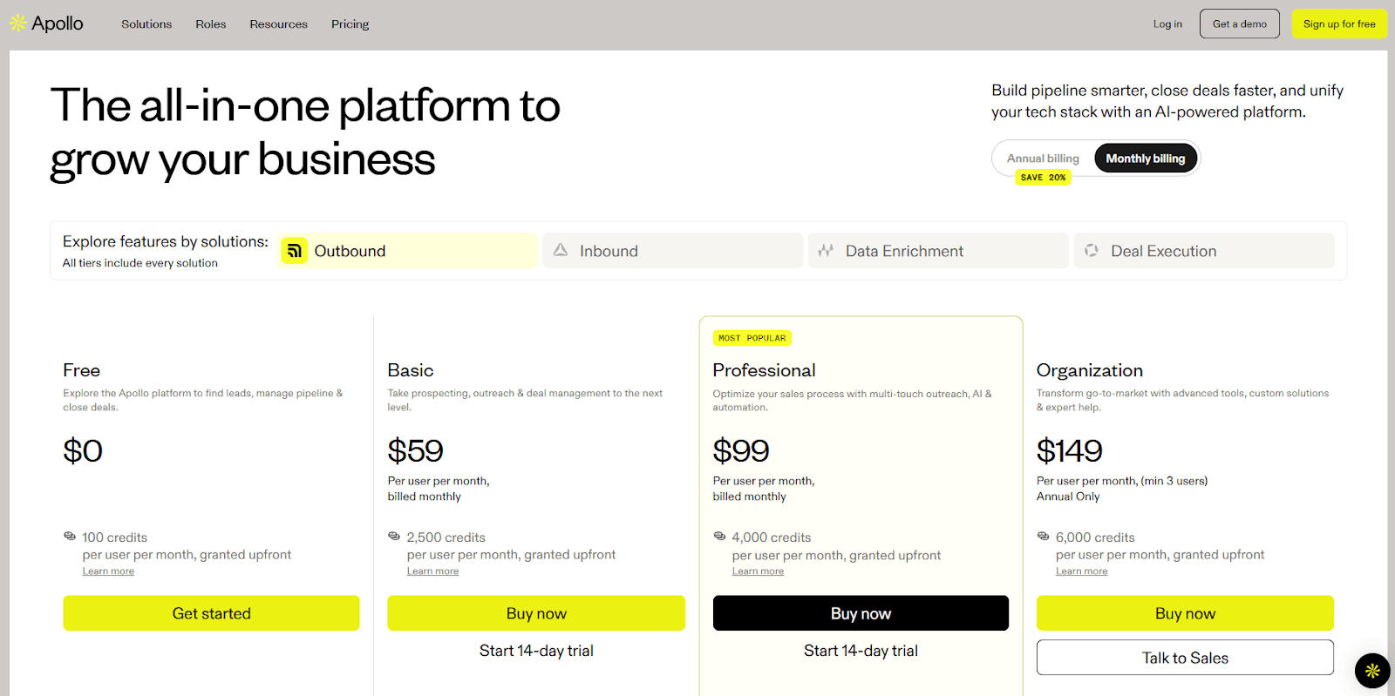Click Buy now for Professional plan
Screen dimensions: 1395x696
[x=861, y=613]
